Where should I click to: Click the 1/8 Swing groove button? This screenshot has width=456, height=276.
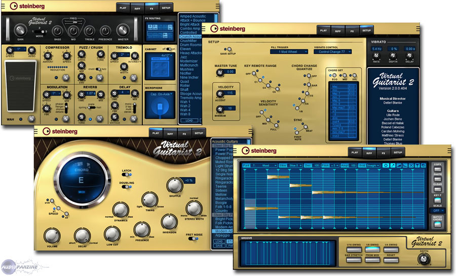click(372, 250)
